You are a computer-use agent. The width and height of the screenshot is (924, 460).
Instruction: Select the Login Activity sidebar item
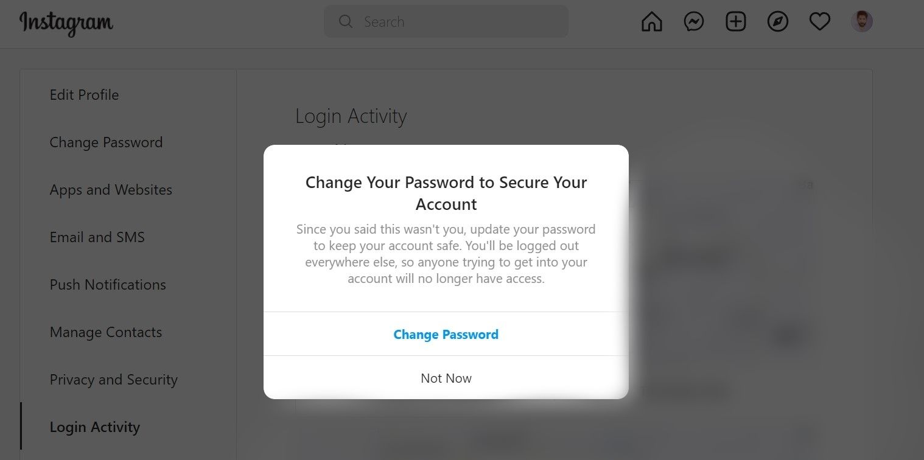[95, 427]
